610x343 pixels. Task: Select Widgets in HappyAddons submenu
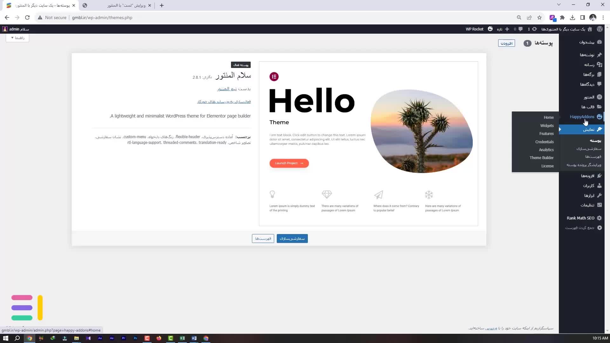point(547,126)
